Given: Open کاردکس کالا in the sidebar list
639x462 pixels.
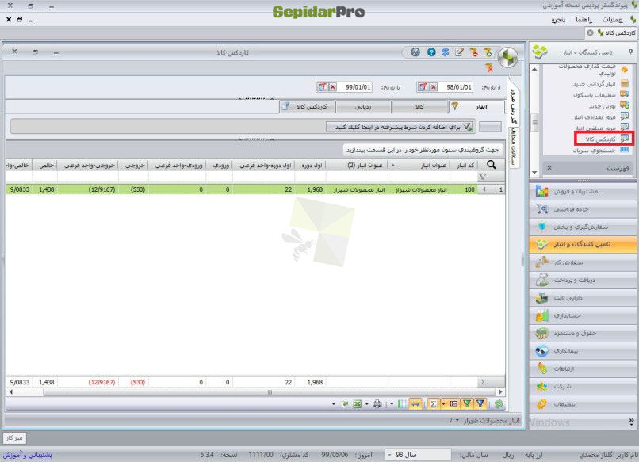Looking at the screenshot, I should click(x=604, y=139).
